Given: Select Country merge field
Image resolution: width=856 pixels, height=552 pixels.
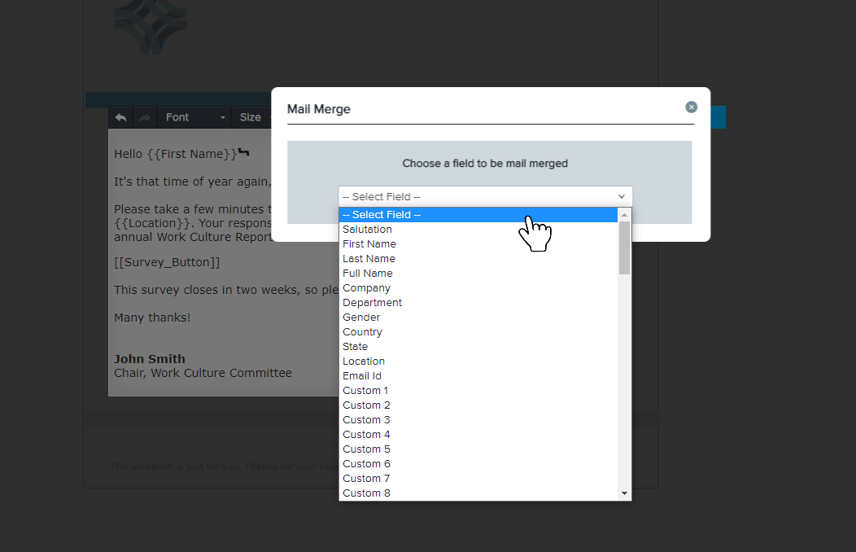Looking at the screenshot, I should coord(362,332).
